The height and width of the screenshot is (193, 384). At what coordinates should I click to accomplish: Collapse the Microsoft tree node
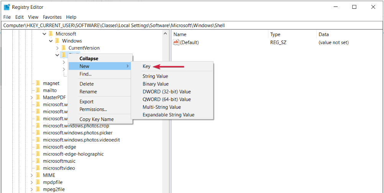(44, 34)
